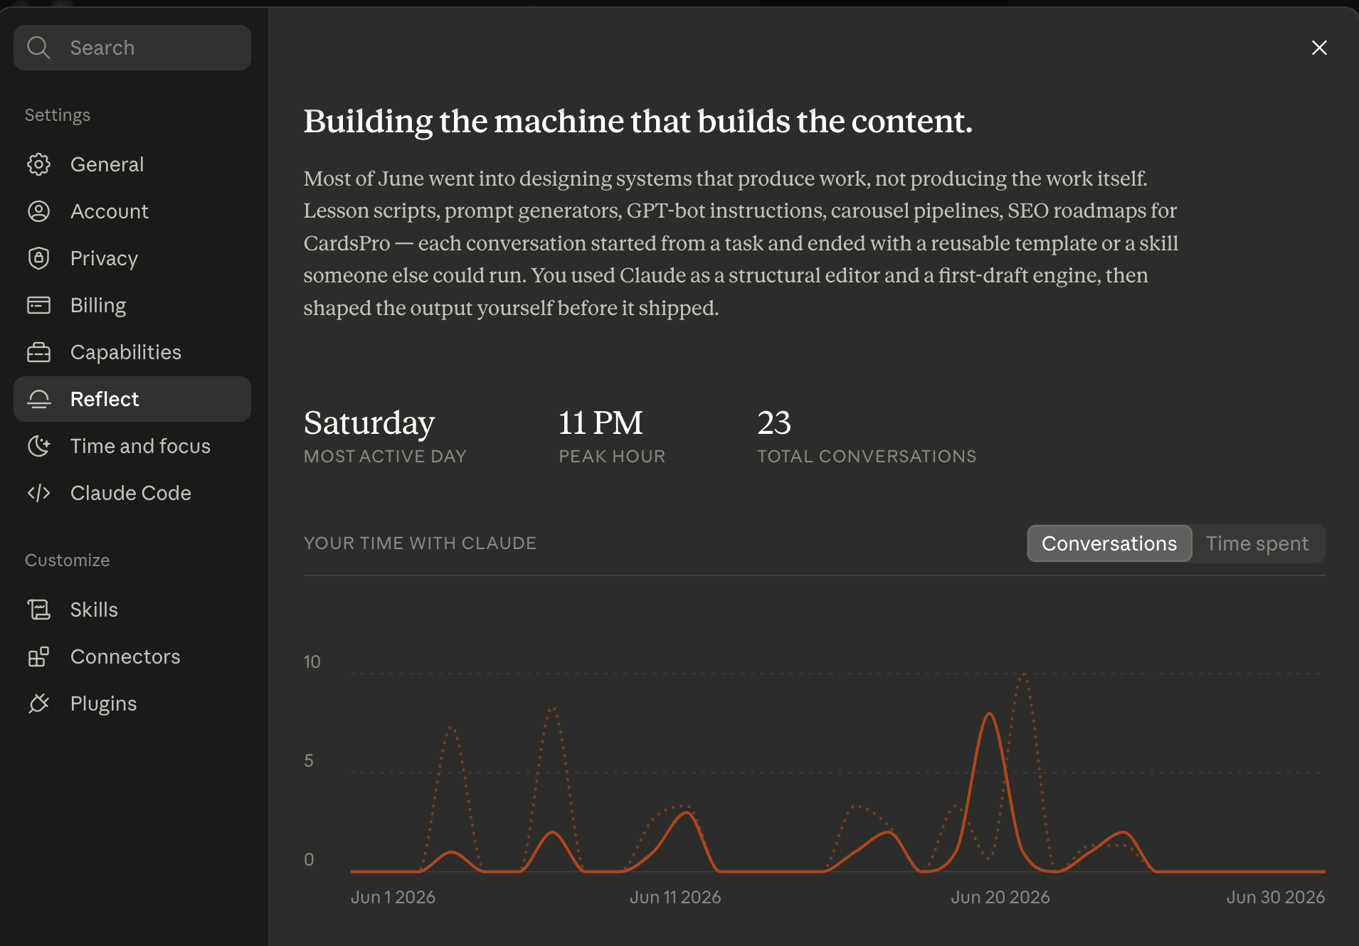Open the Capabilities page
Screen dimensions: 1359x946
click(x=132, y=352)
